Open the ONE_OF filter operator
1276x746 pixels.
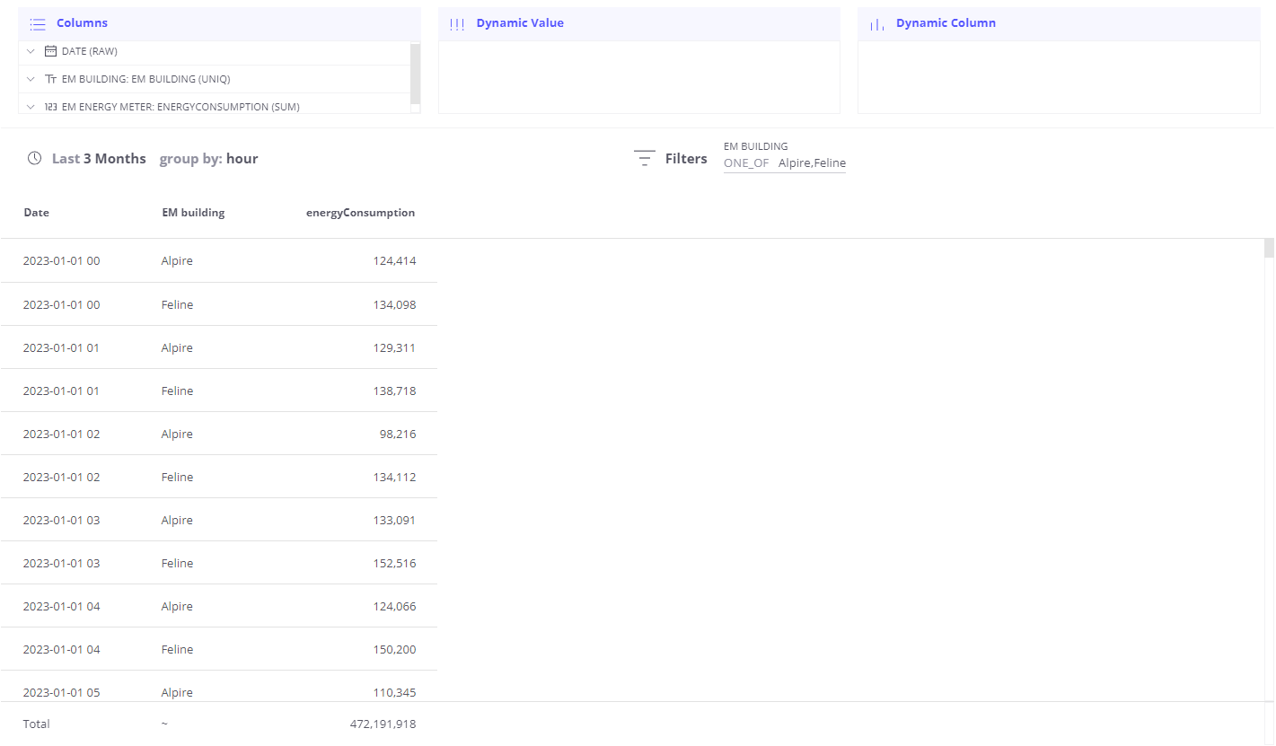pyautogui.click(x=746, y=163)
